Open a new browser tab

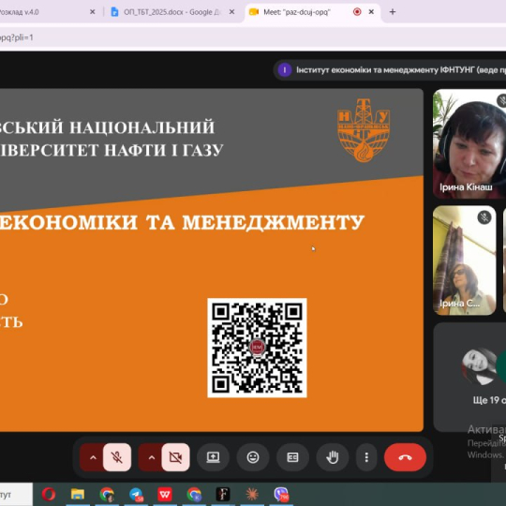[393, 12]
